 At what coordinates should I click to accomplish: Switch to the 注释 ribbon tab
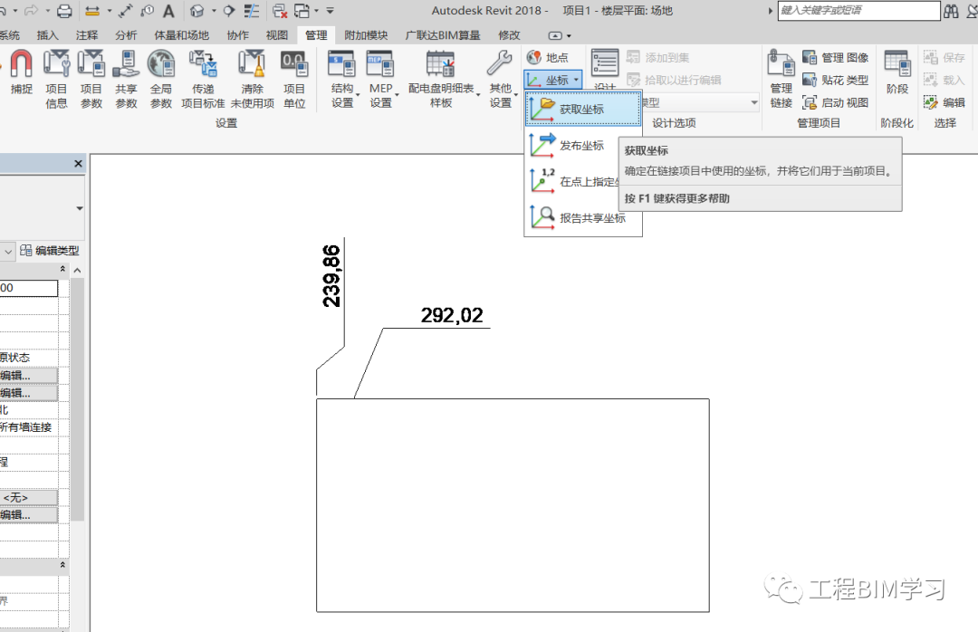pyautogui.click(x=87, y=35)
